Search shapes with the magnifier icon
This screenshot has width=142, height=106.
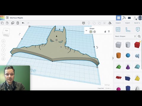[139, 36]
